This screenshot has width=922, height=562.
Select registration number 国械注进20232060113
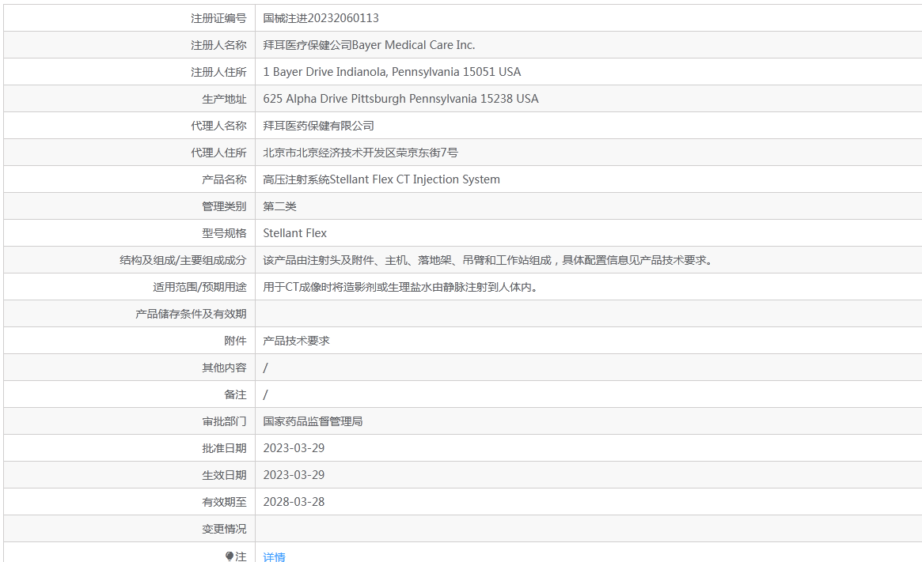[x=321, y=18]
